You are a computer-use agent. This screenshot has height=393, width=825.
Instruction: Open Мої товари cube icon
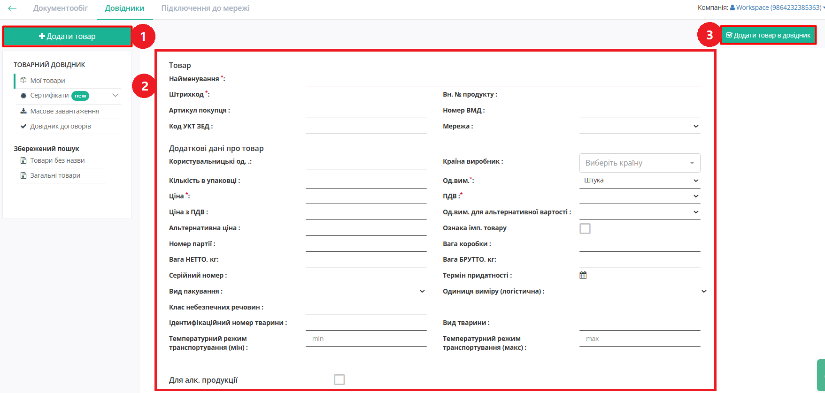tap(23, 80)
